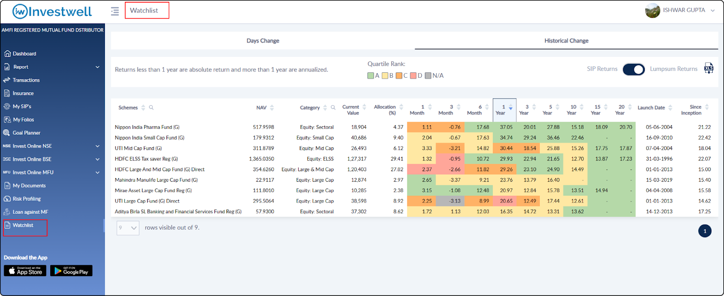Sort by Current Value arrows

[364, 107]
